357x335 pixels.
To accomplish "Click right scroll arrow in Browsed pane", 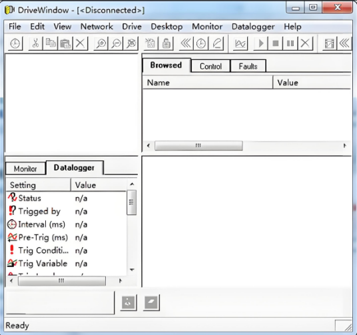I will [x=345, y=146].
